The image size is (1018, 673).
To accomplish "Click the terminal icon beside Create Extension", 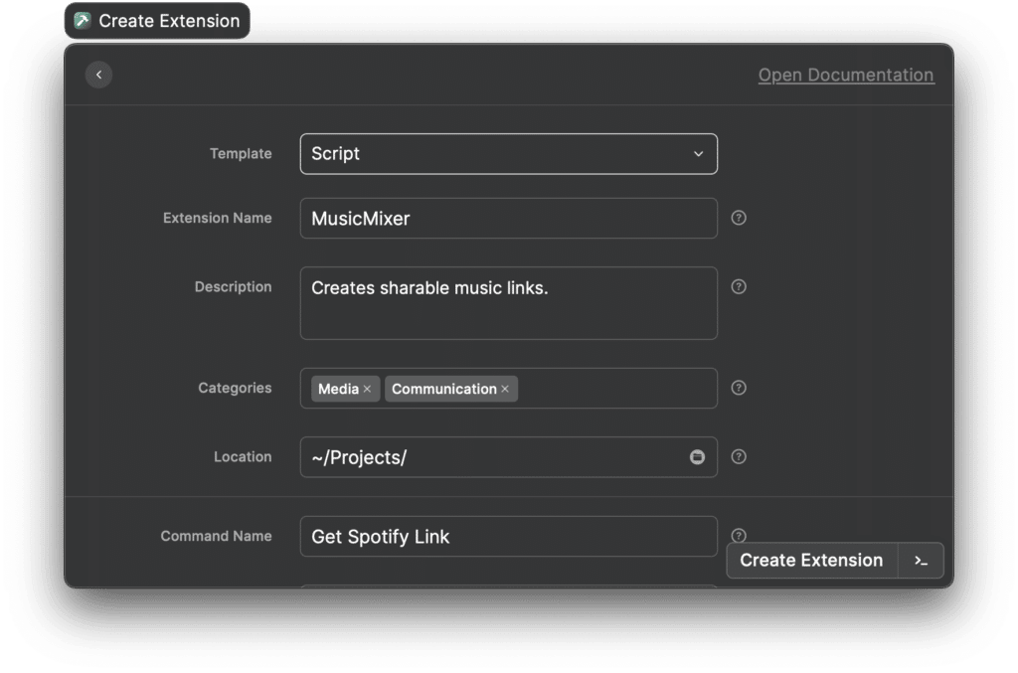I will [x=922, y=560].
